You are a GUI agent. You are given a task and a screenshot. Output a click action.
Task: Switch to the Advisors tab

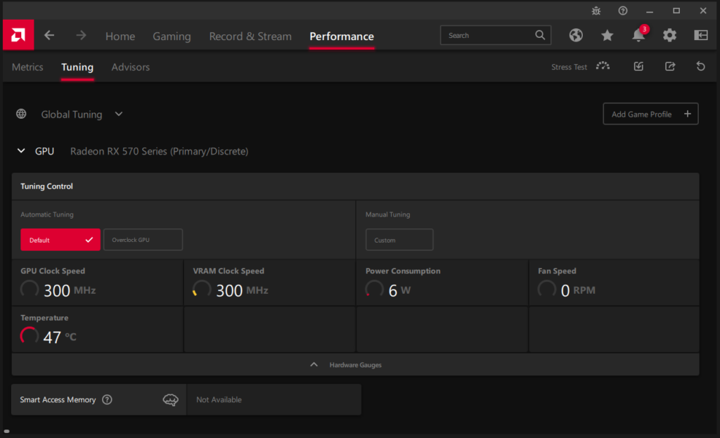130,67
